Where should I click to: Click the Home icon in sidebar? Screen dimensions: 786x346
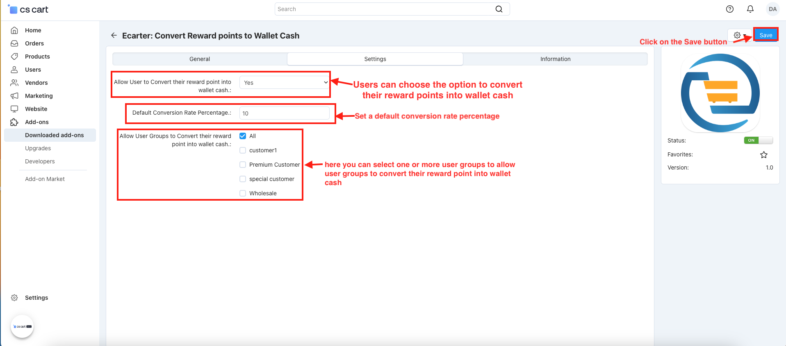click(x=14, y=30)
